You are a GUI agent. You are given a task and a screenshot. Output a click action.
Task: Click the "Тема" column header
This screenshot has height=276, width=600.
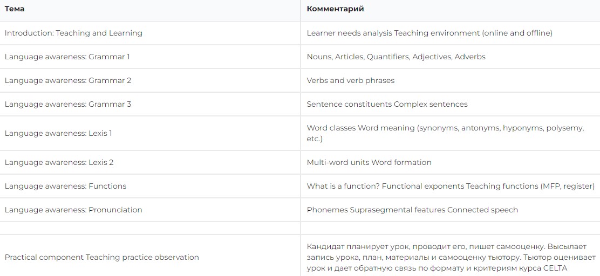click(15, 9)
